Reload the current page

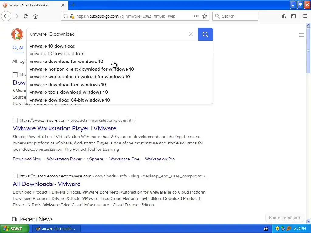(26, 16)
